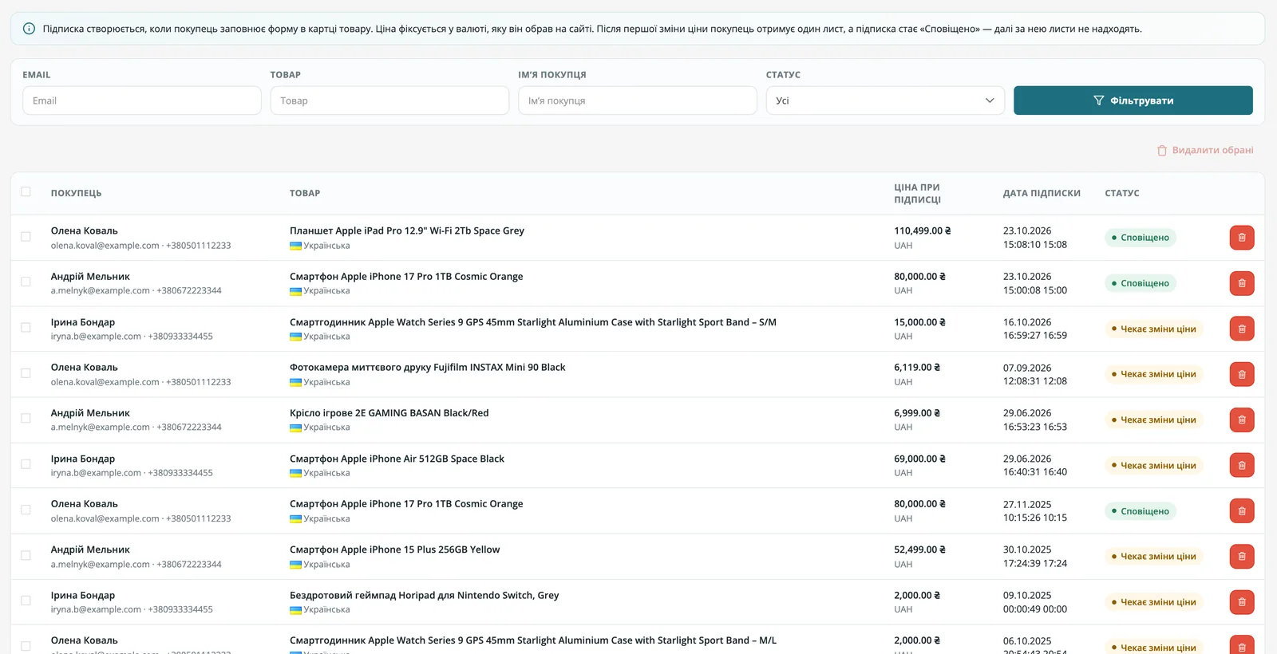Check the box for the iPad Pro row
1277x654 pixels.
click(26, 237)
